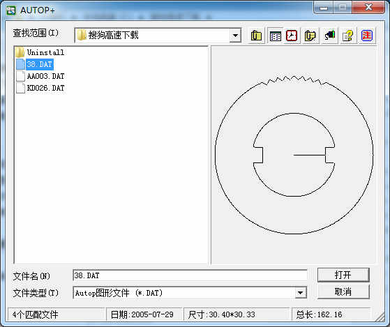Image resolution: width=390 pixels, height=327 pixels.
Task: Expand the 文件类型 dropdown arrow
Action: point(301,293)
